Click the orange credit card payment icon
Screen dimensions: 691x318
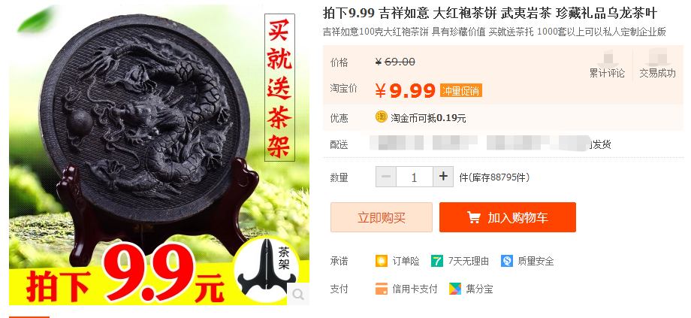[382, 289]
